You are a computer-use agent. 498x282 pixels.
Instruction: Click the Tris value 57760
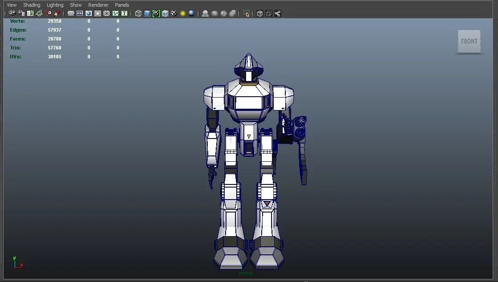click(55, 48)
